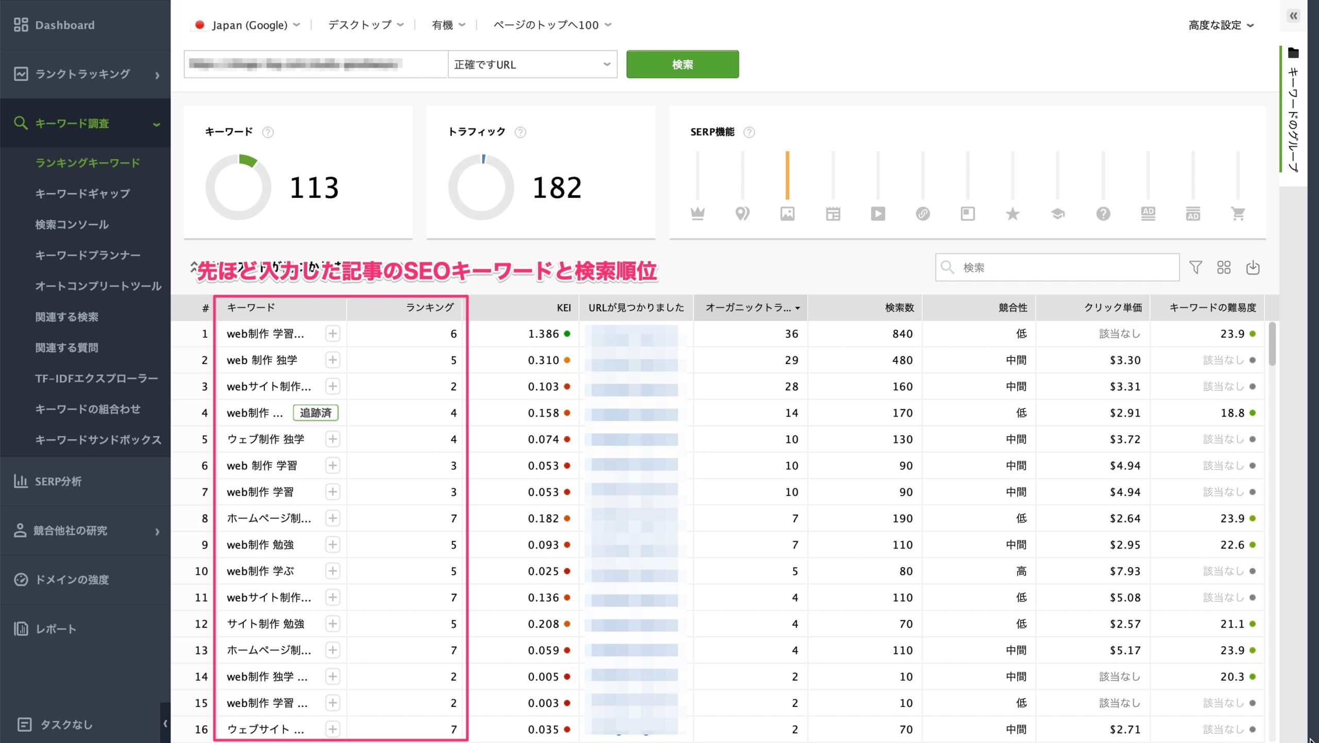
Task: Open TF-IDFエクスプローラー menu item
Action: [96, 378]
